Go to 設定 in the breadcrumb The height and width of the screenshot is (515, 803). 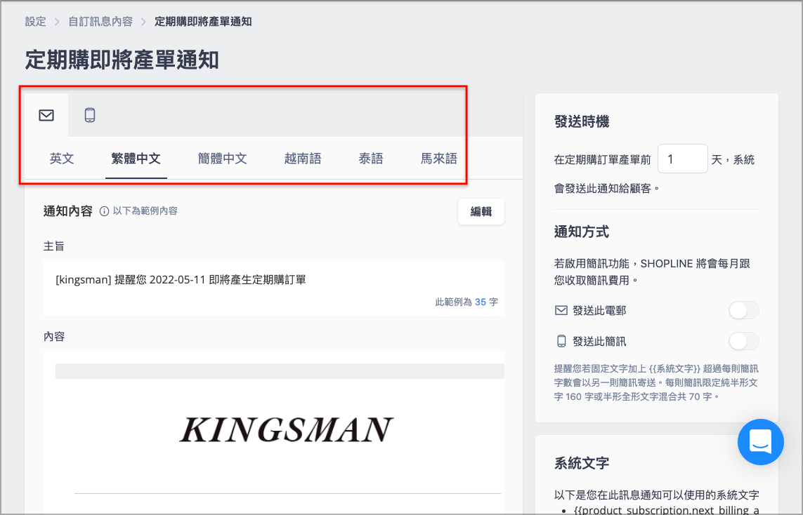(35, 22)
